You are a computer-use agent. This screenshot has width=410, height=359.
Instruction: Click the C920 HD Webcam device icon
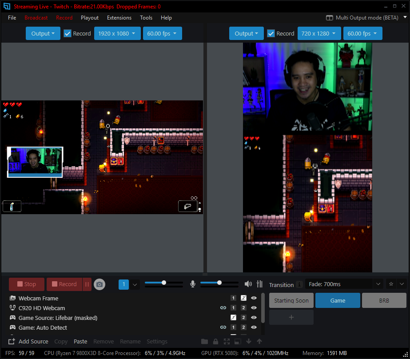click(x=12, y=308)
